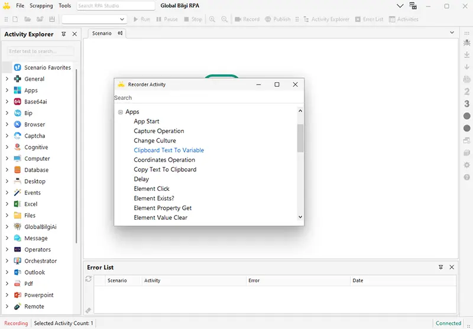473x329 pixels.
Task: Click the Date column header
Action: (403, 281)
